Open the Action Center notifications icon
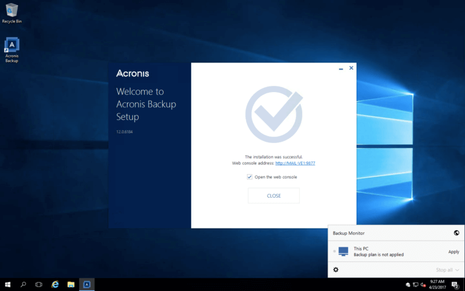465x291 pixels. point(455,285)
